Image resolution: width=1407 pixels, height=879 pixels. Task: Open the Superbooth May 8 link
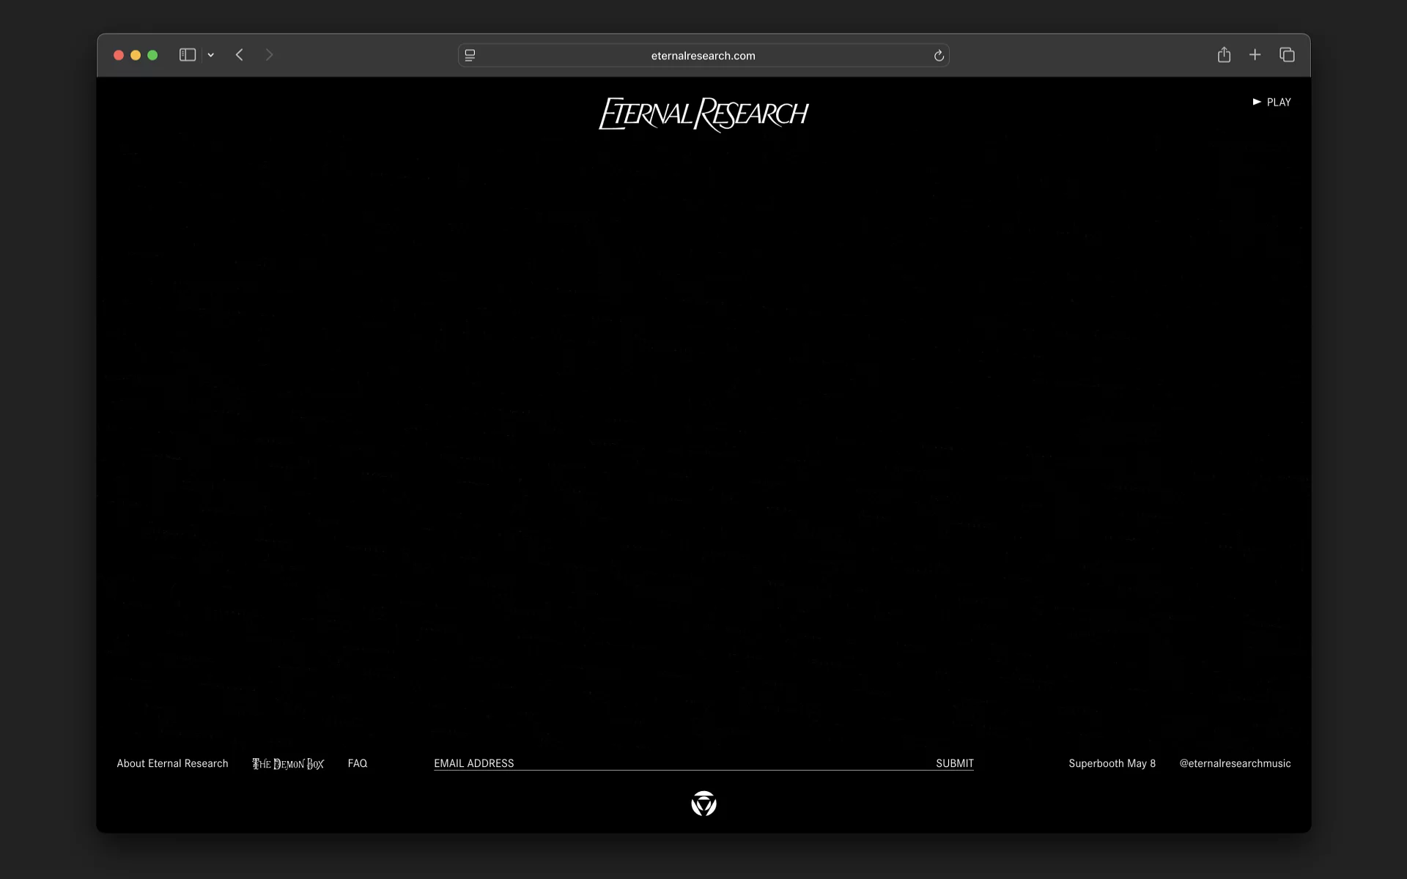coord(1112,763)
